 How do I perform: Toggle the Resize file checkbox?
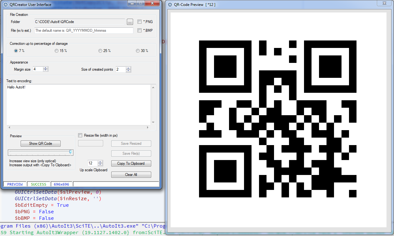click(x=80, y=135)
